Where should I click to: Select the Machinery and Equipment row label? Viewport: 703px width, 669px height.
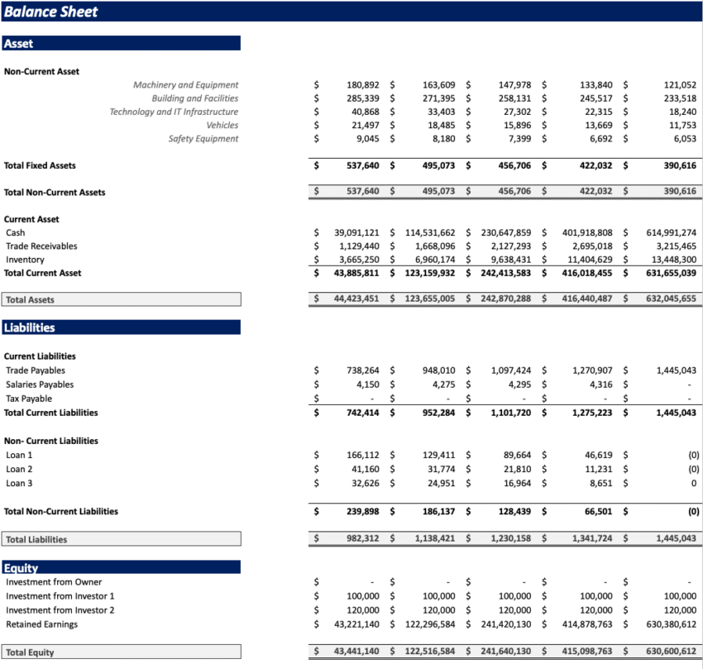[186, 84]
